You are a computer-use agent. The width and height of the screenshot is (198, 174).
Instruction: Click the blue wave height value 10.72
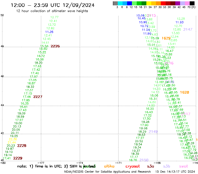click(144, 26)
